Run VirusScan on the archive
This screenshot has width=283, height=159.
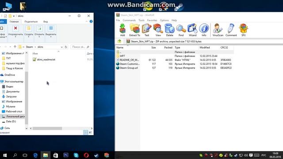(x=218, y=30)
